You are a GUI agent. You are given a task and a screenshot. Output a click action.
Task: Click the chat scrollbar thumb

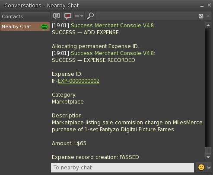[208, 150]
